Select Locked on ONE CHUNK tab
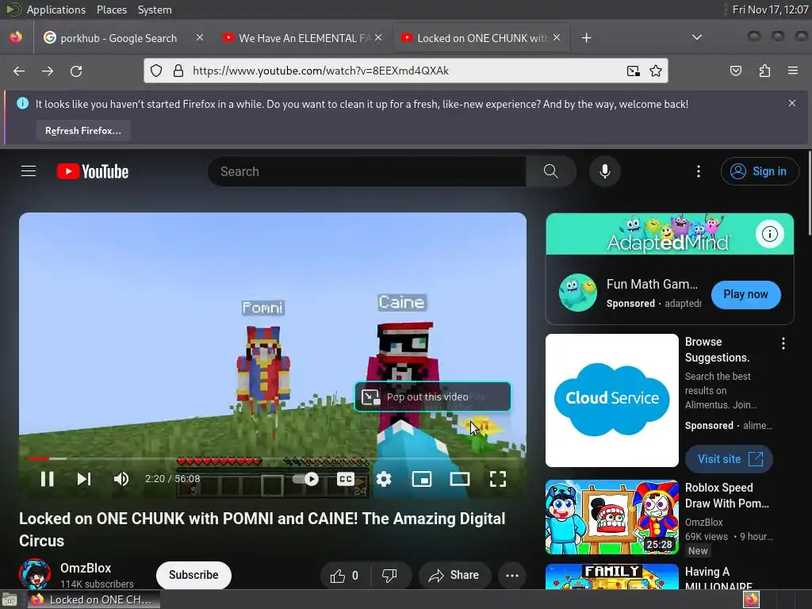Screen dimensions: 812x609 481,38
